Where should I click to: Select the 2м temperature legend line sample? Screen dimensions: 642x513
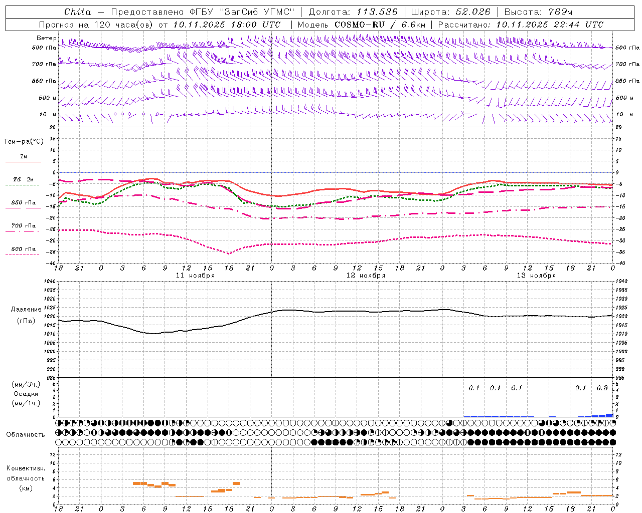coord(23,162)
